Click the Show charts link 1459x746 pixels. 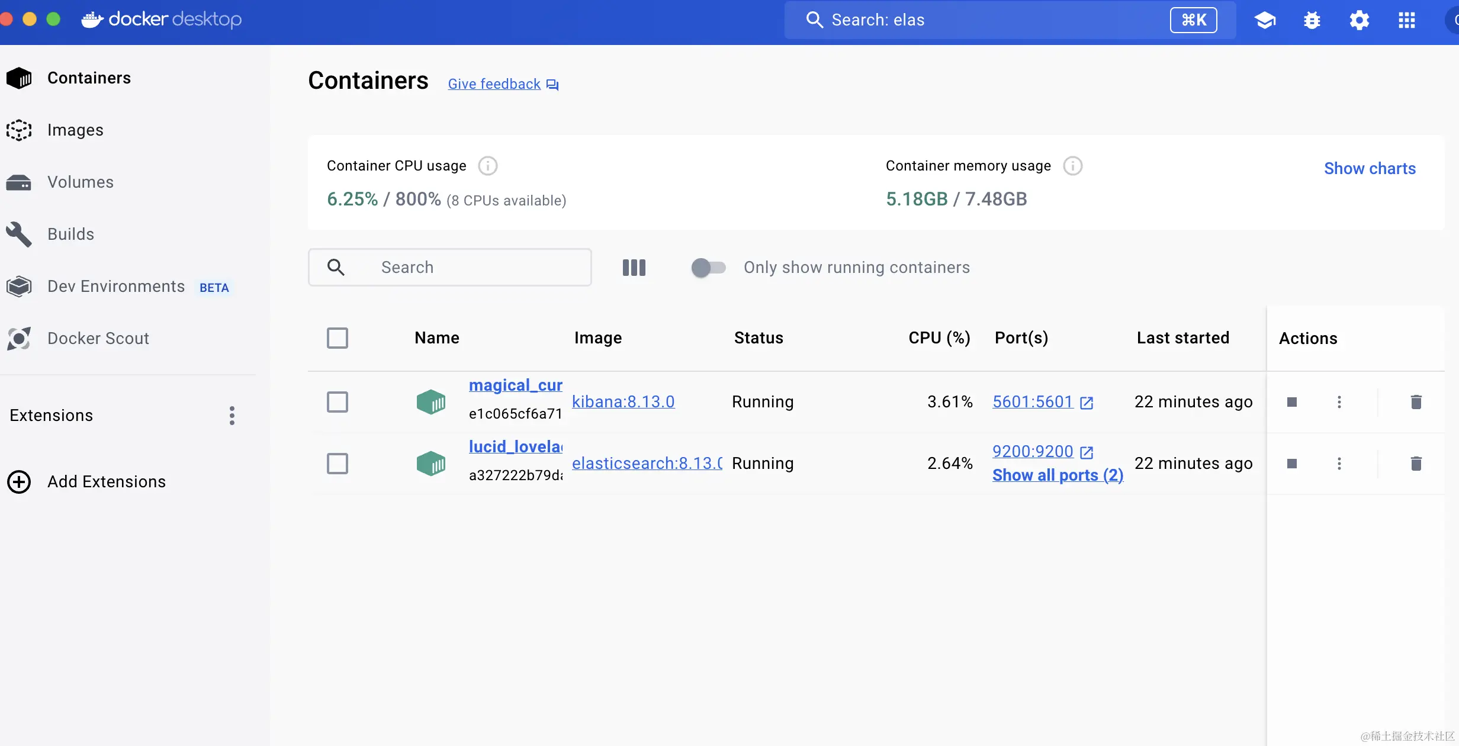[x=1370, y=169]
